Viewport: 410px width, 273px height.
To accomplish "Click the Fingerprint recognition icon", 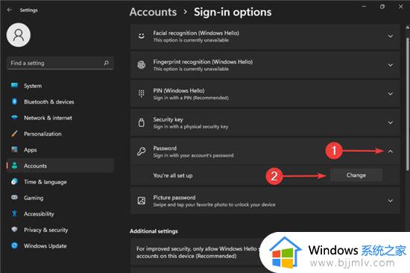I will coord(142,65).
